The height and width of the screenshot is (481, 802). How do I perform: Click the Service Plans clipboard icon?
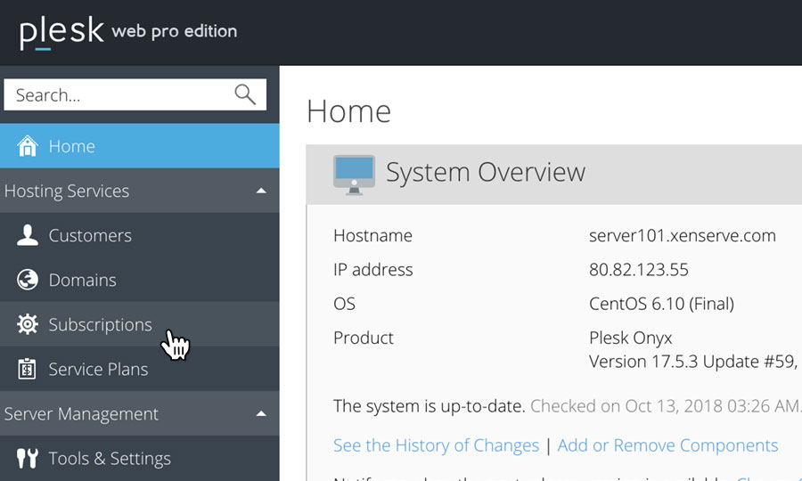tap(27, 369)
